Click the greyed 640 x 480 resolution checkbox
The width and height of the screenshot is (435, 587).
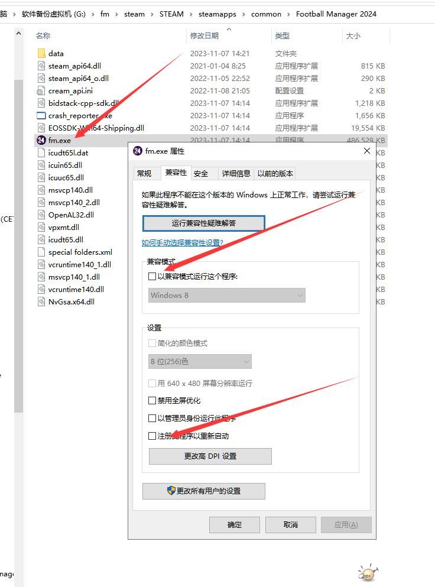(152, 383)
